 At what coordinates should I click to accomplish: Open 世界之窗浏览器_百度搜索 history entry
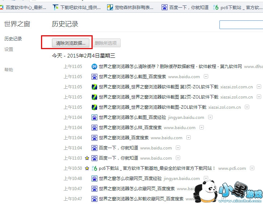pos(124,138)
